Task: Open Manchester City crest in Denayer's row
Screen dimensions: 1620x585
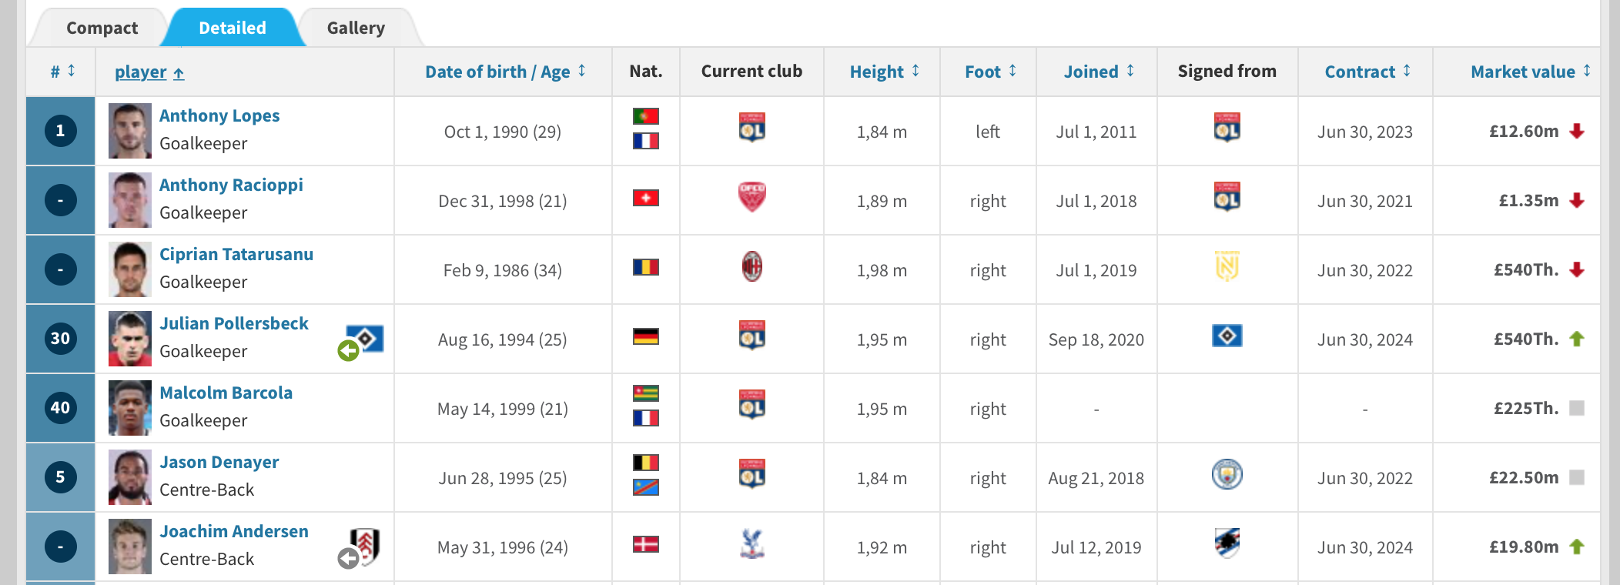Action: [1227, 474]
